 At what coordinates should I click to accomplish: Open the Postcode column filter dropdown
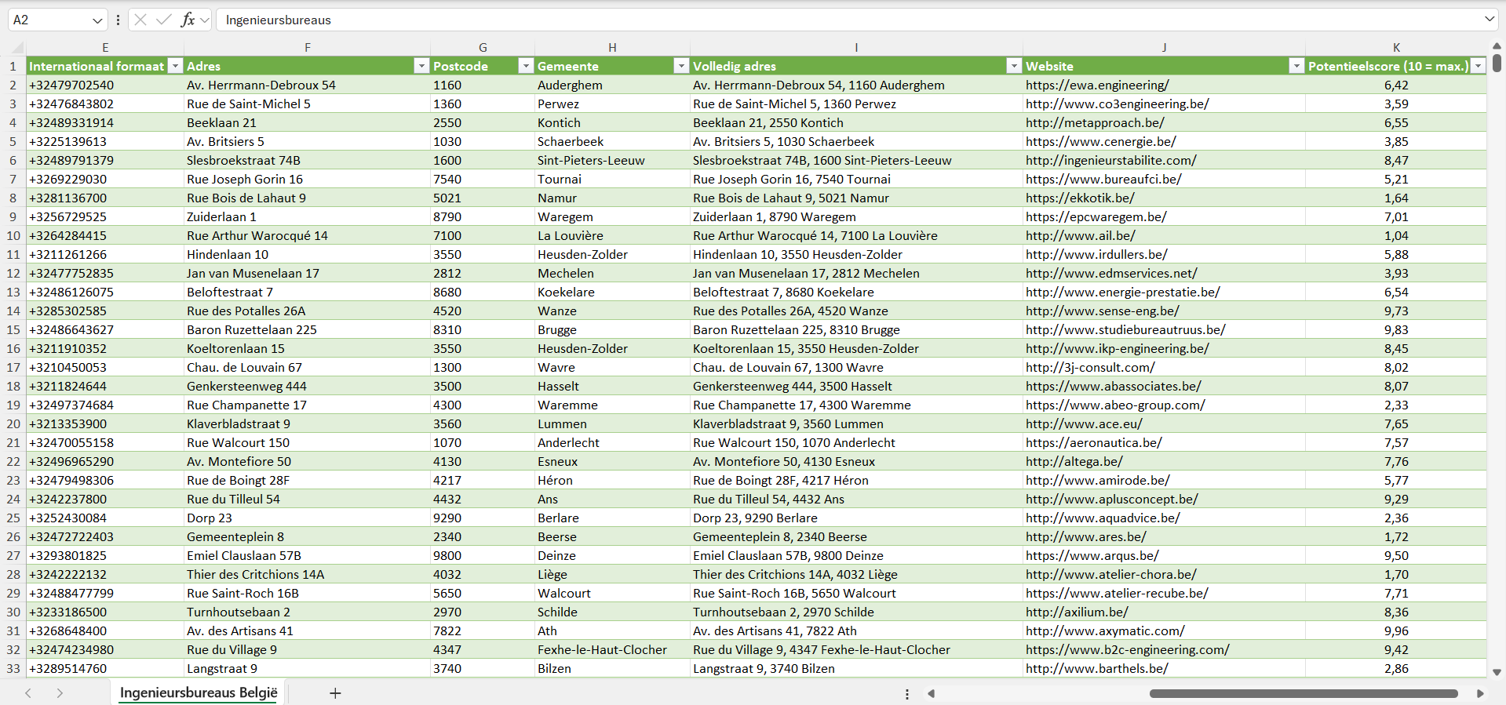click(x=526, y=67)
